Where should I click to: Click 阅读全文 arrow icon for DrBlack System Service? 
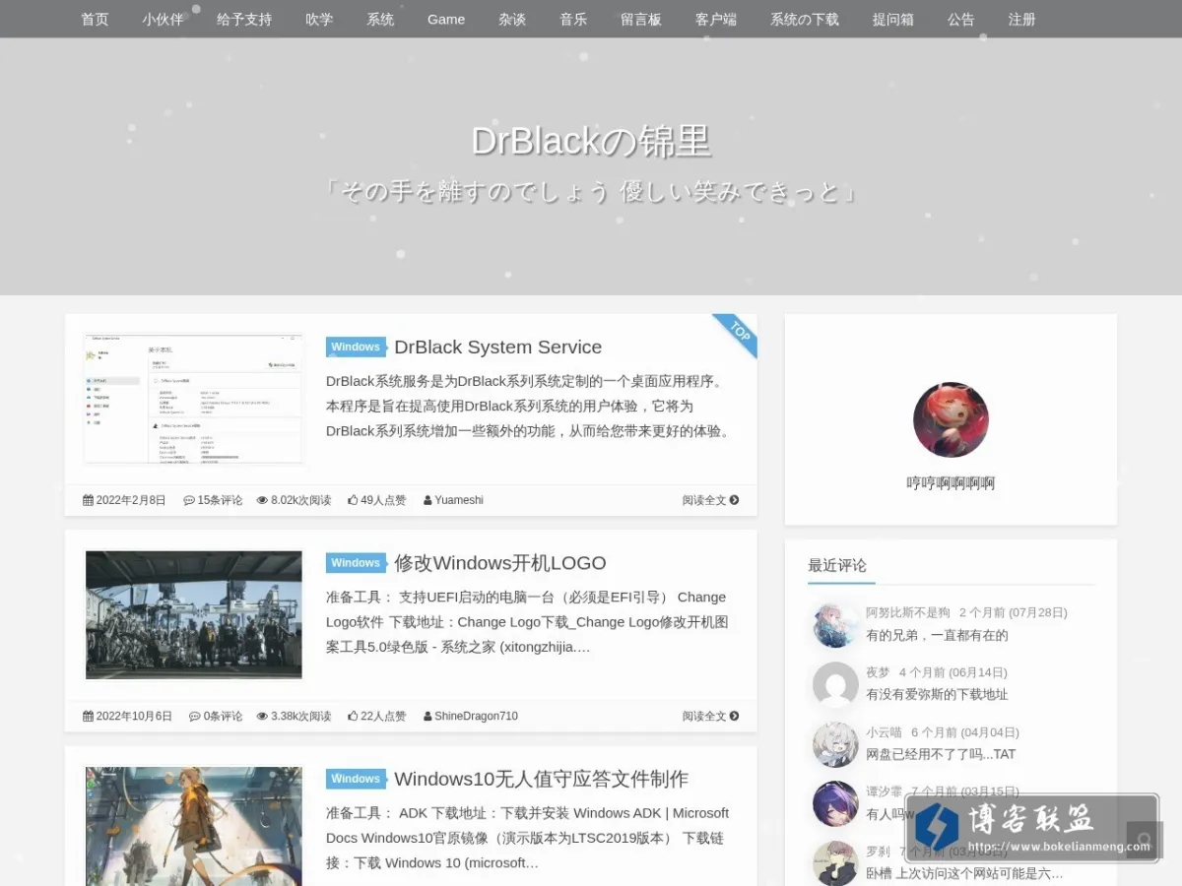point(734,500)
